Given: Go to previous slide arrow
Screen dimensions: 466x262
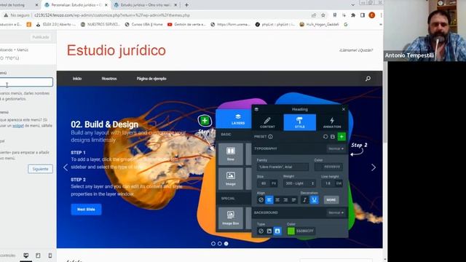Looking at the screenshot, I should (66, 167).
